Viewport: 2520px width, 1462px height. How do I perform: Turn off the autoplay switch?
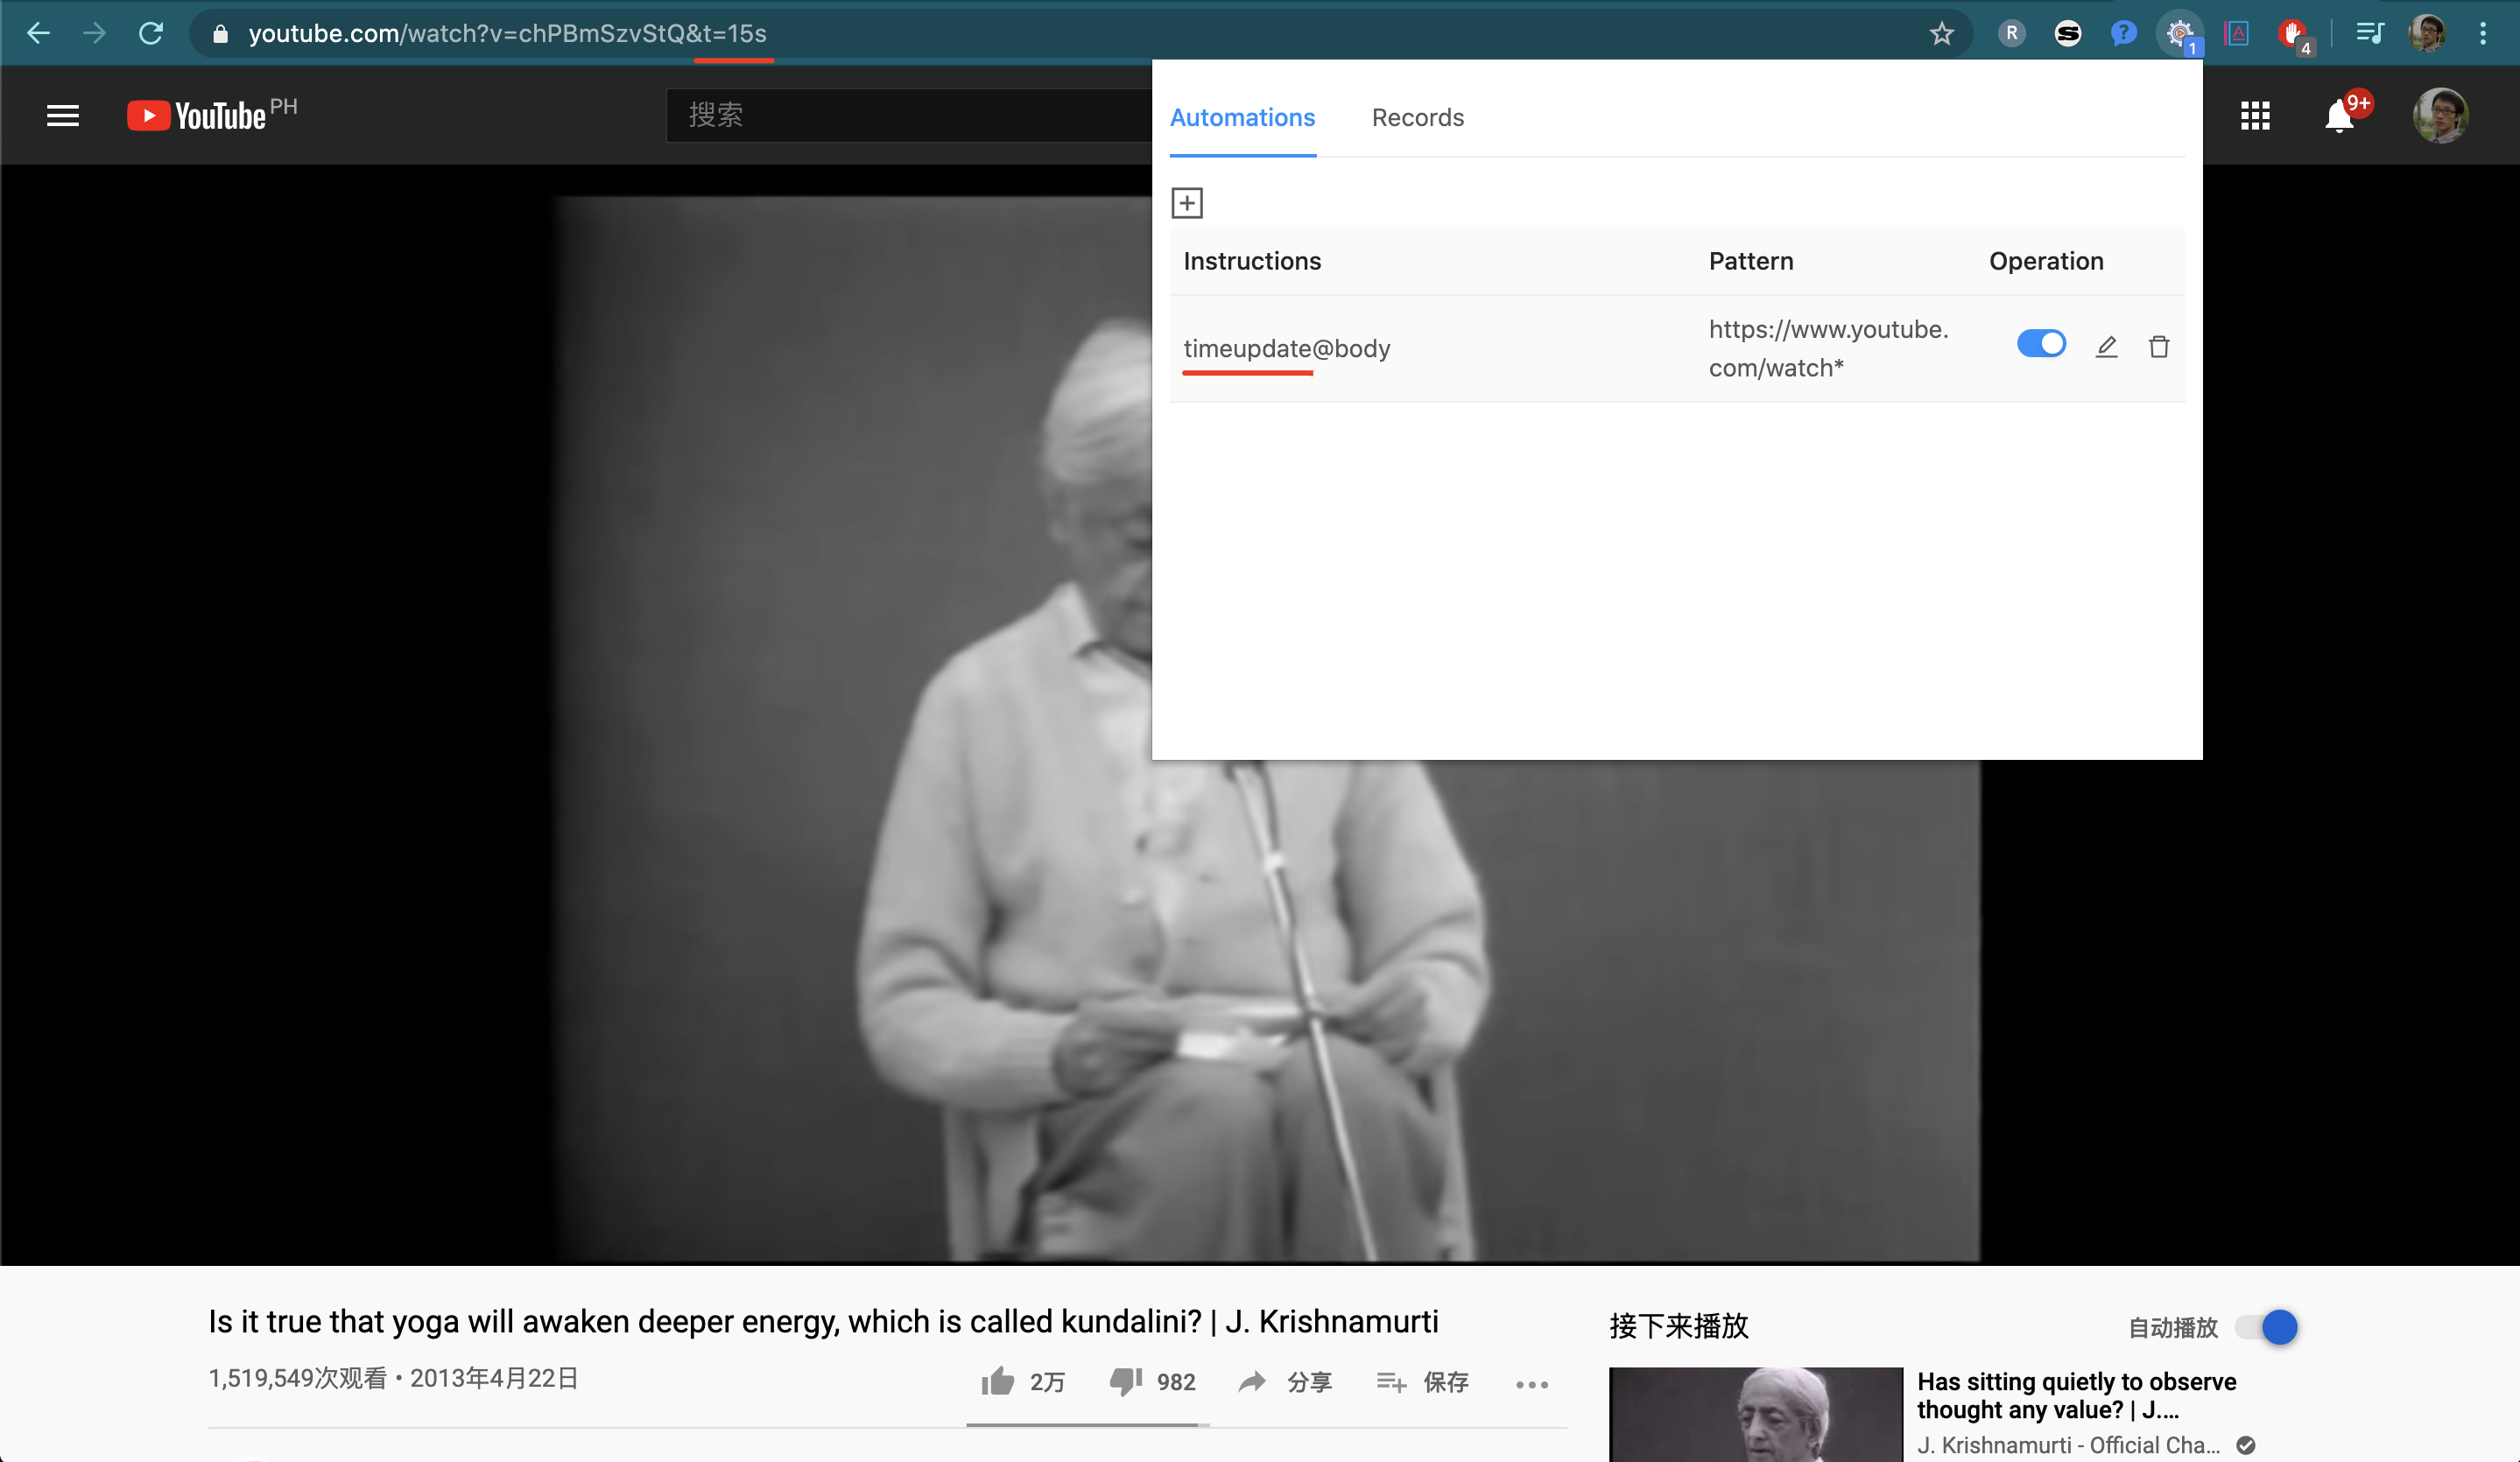(x=2266, y=1327)
